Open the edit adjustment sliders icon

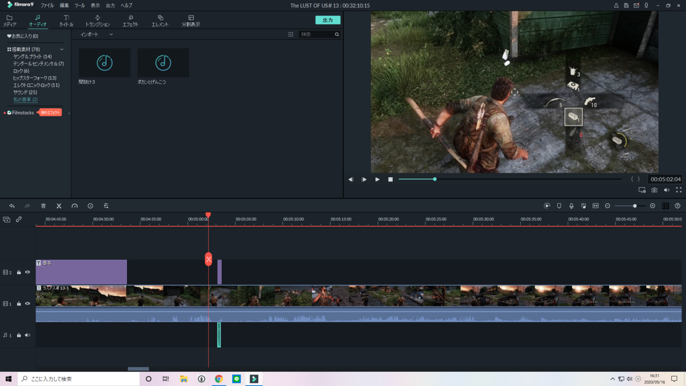pos(106,206)
